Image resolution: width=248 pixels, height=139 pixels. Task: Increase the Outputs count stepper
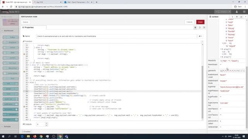(46, 123)
